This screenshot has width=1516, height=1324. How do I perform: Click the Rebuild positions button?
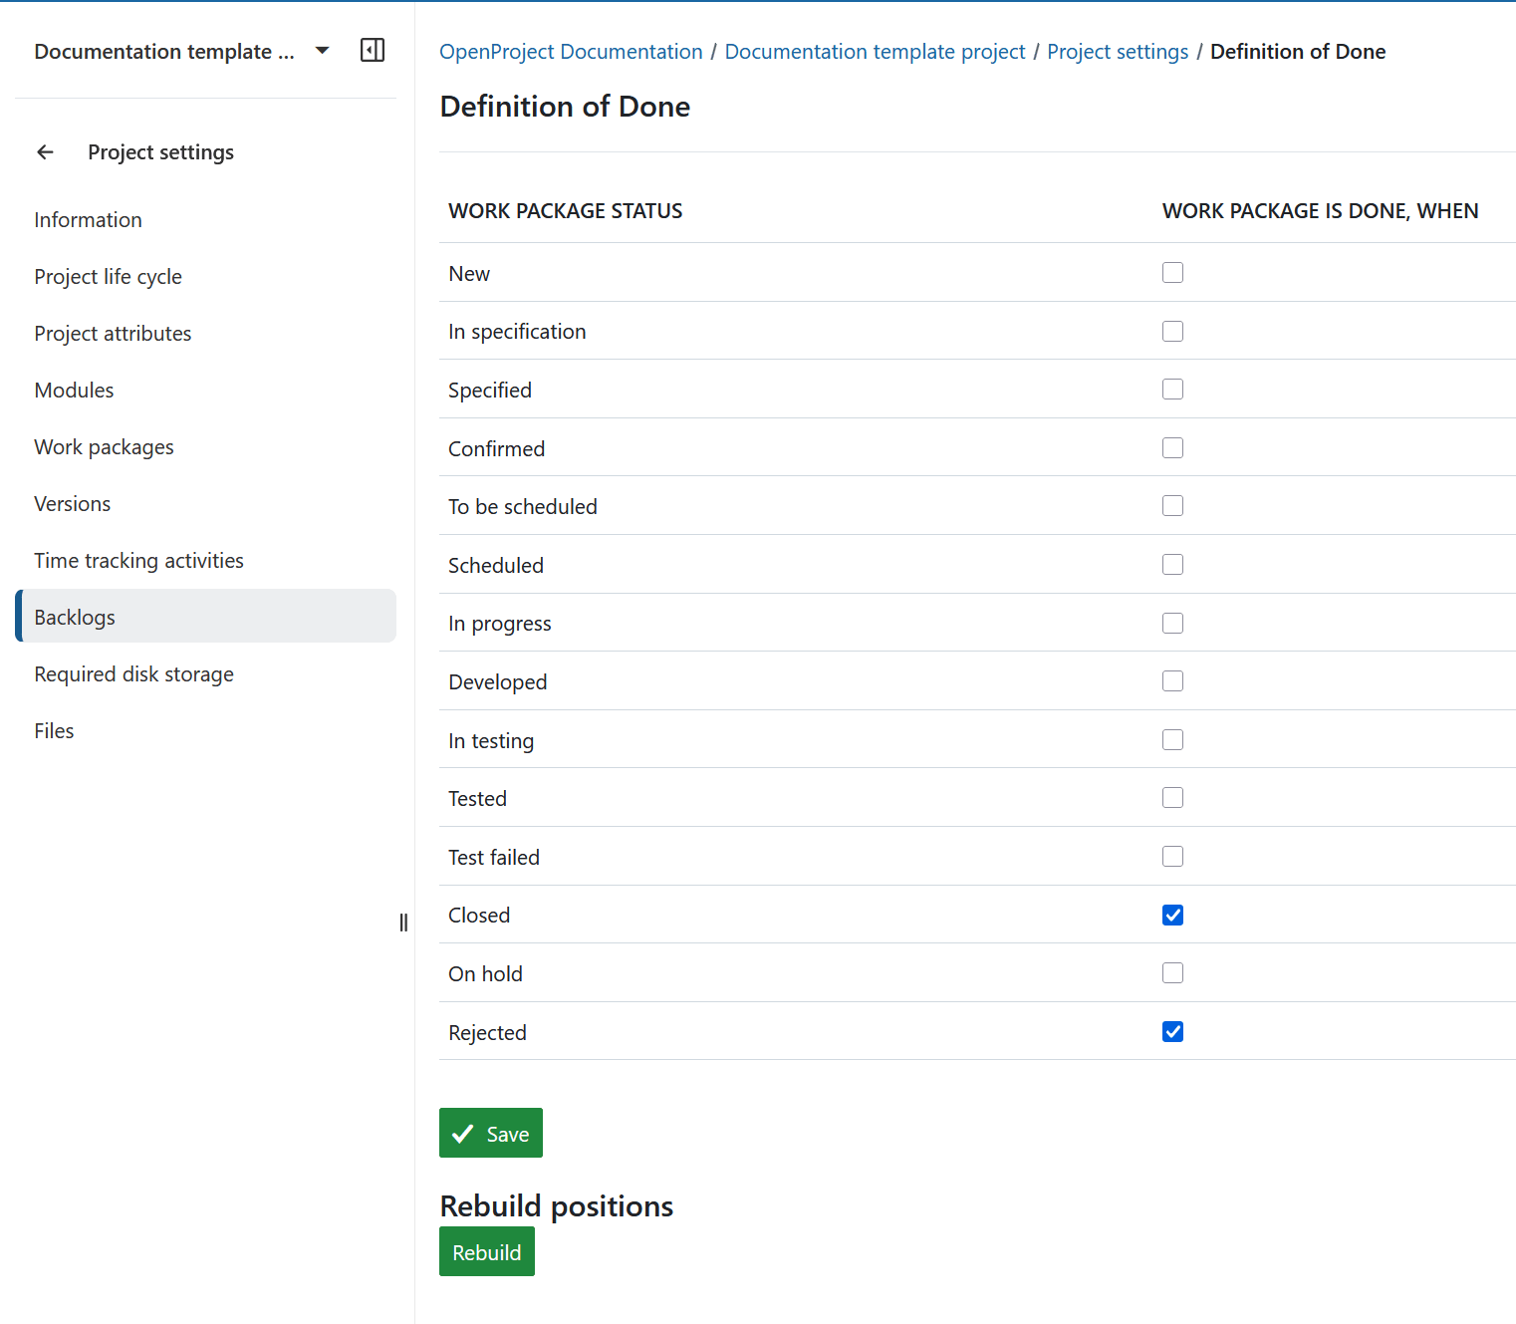(x=486, y=1251)
